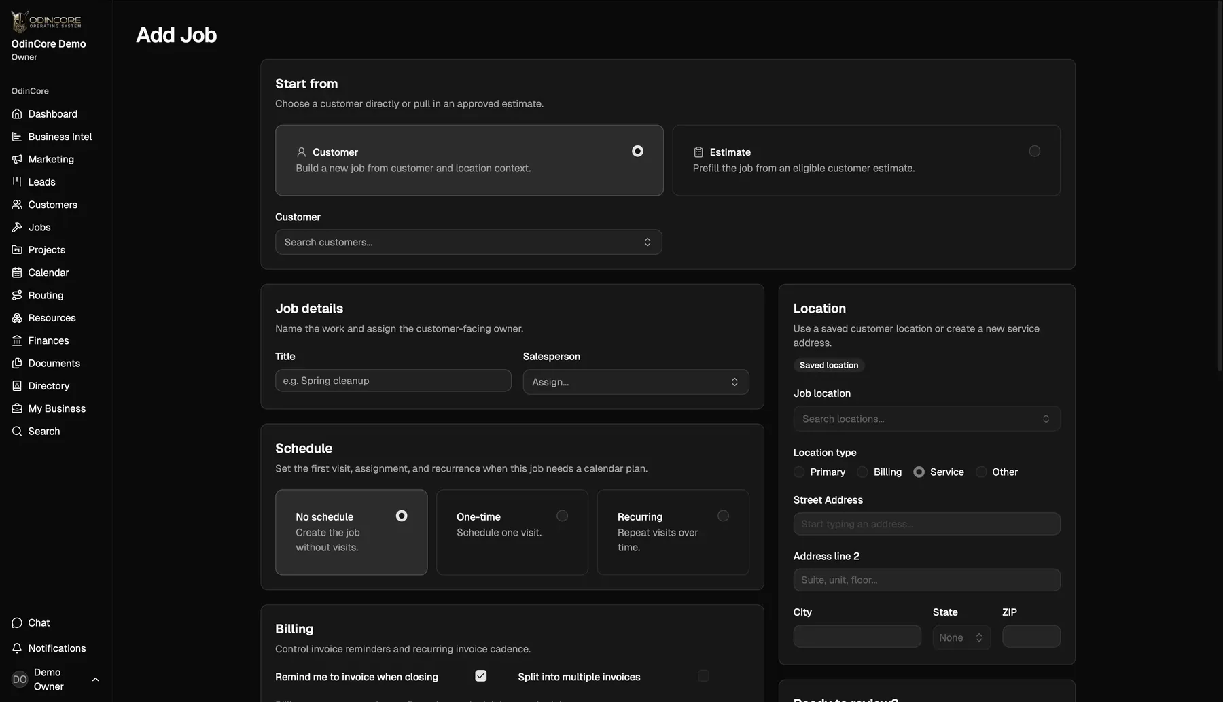Click the DO user avatar
The width and height of the screenshot is (1223, 702).
click(x=20, y=679)
